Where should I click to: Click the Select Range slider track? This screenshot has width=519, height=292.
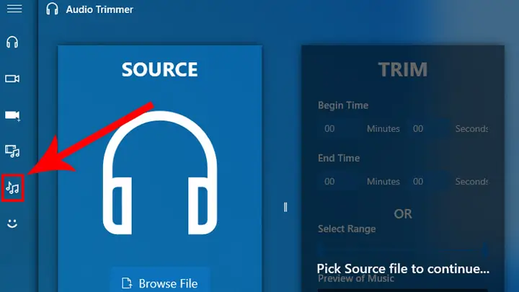[x=402, y=250]
